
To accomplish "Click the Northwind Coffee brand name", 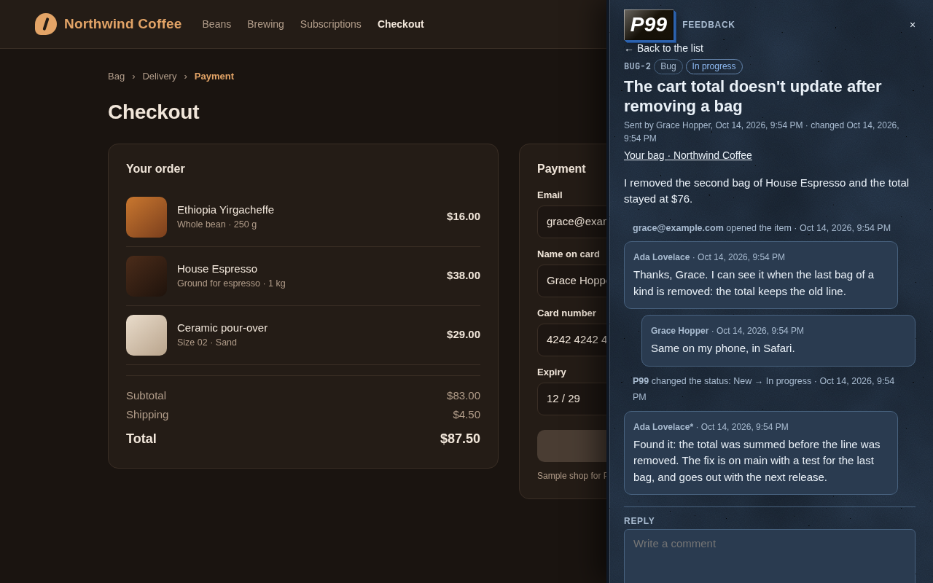I will pyautogui.click(x=123, y=24).
